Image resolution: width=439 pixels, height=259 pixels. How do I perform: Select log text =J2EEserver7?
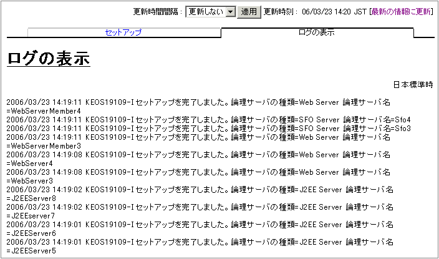[x=31, y=215]
